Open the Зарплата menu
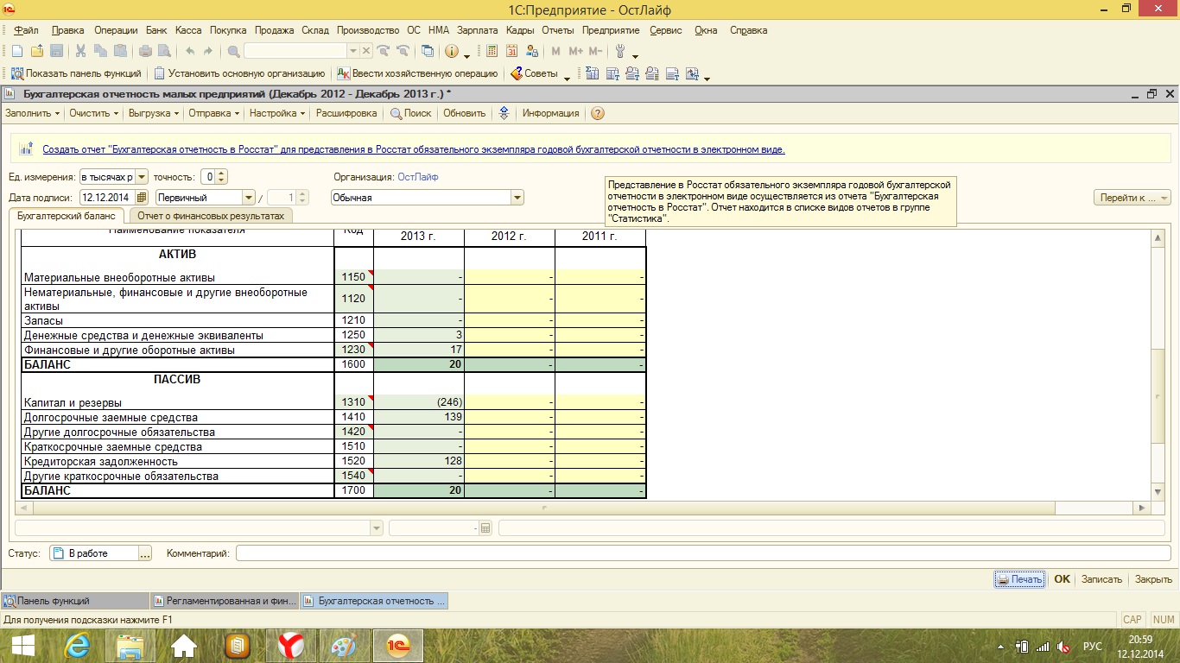 pyautogui.click(x=477, y=30)
